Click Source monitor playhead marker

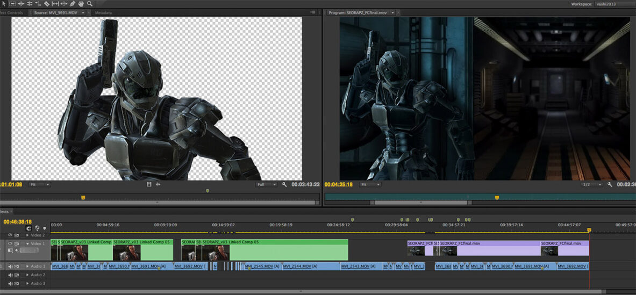[83, 197]
